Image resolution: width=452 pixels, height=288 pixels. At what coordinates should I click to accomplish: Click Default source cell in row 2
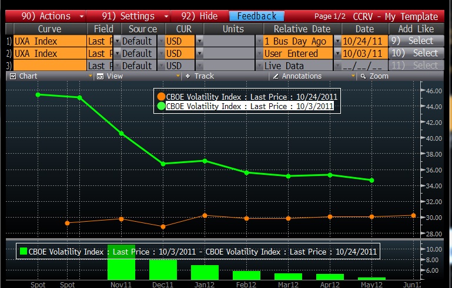tap(139, 53)
